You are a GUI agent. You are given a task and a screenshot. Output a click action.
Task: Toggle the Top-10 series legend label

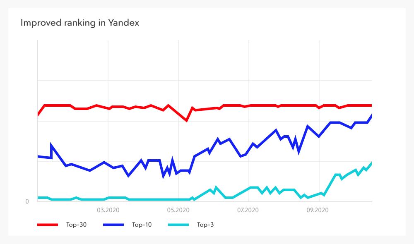tap(142, 225)
